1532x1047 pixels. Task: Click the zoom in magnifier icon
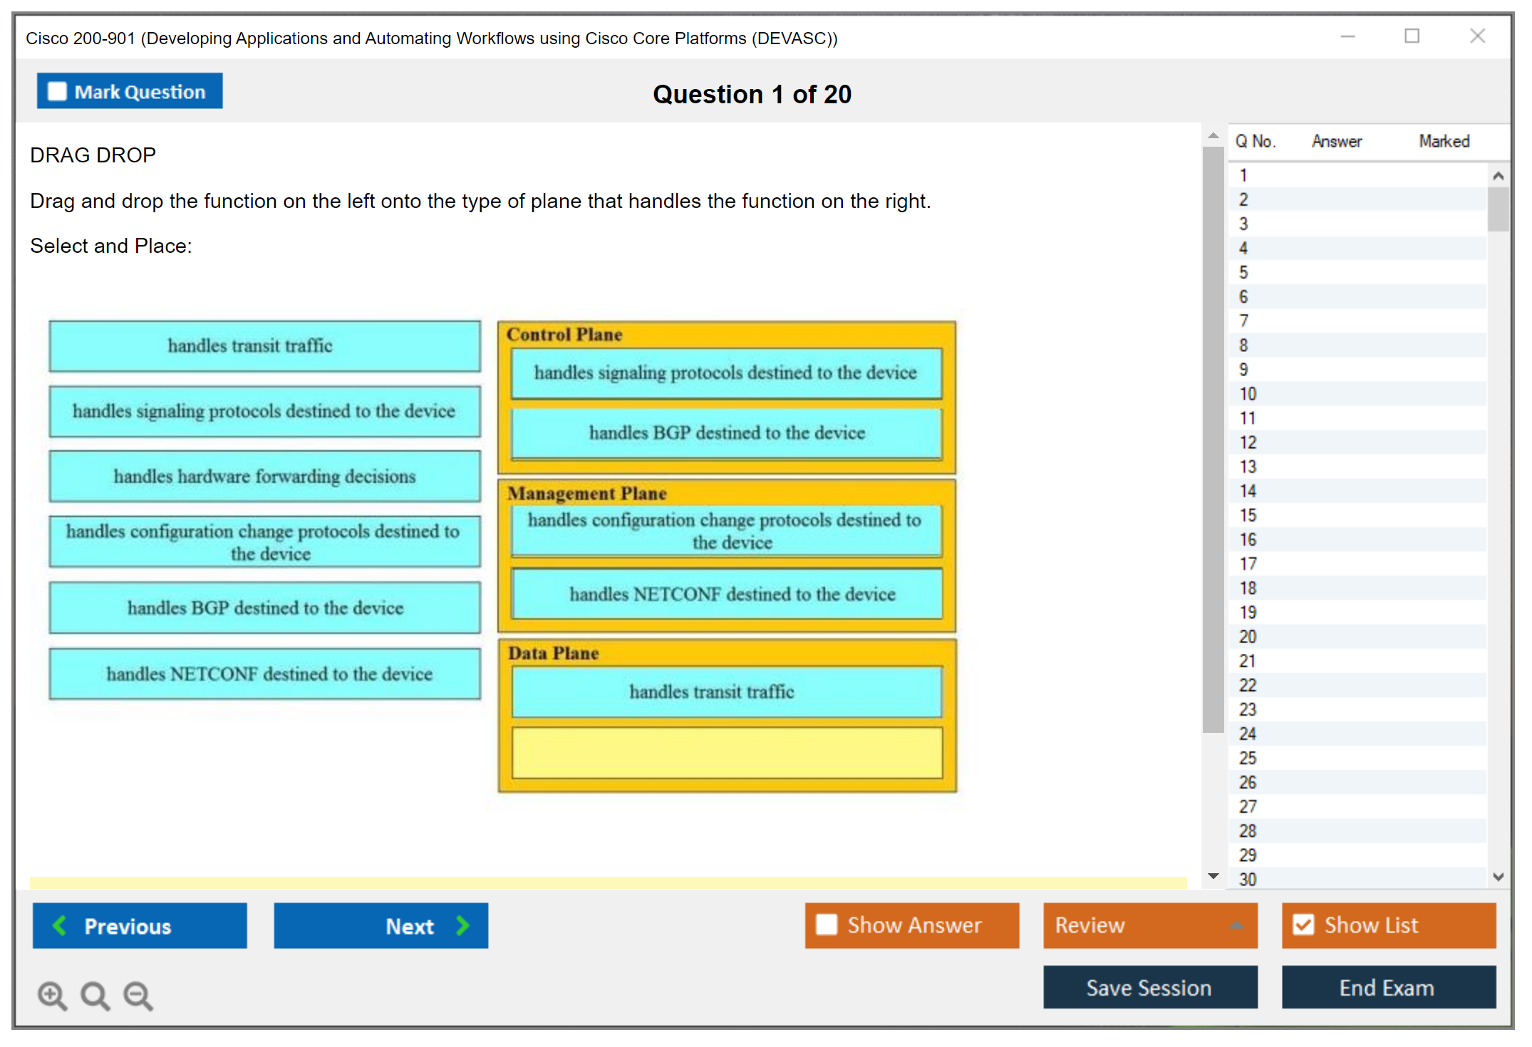[52, 995]
